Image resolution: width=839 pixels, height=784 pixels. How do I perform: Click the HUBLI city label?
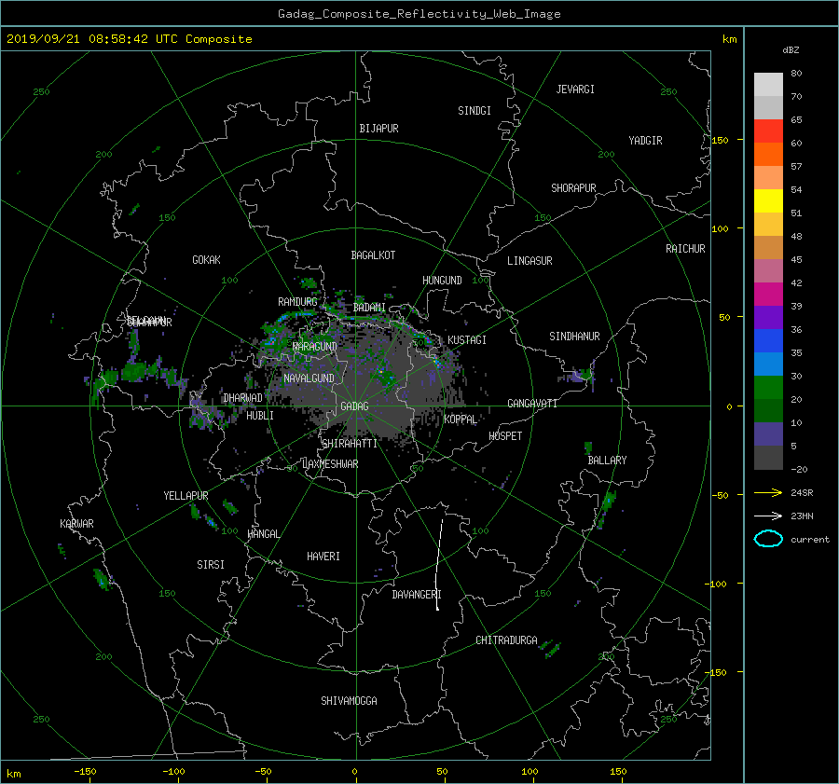pyautogui.click(x=259, y=415)
